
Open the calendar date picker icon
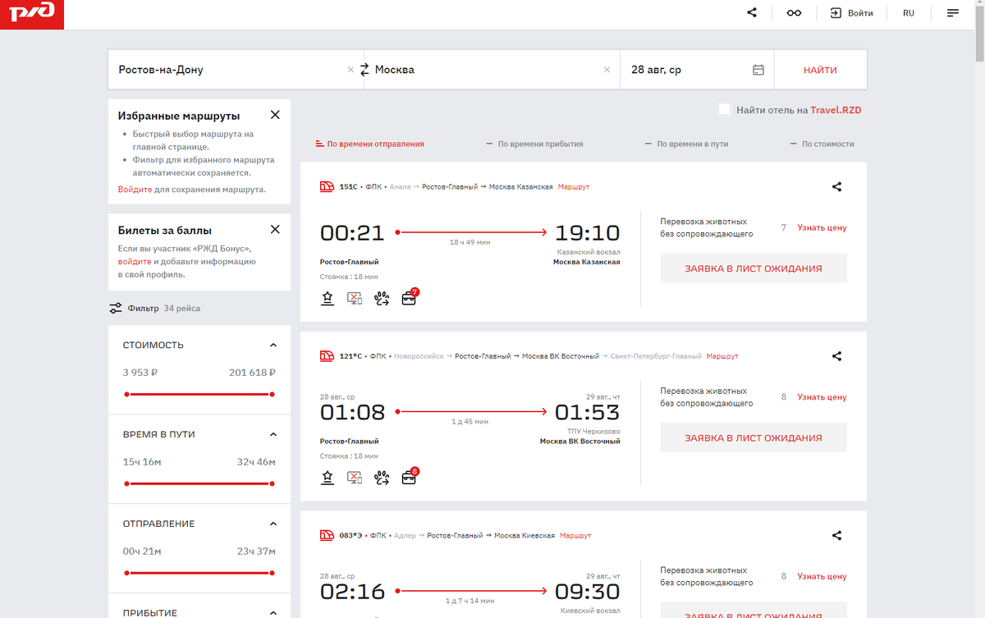[758, 70]
